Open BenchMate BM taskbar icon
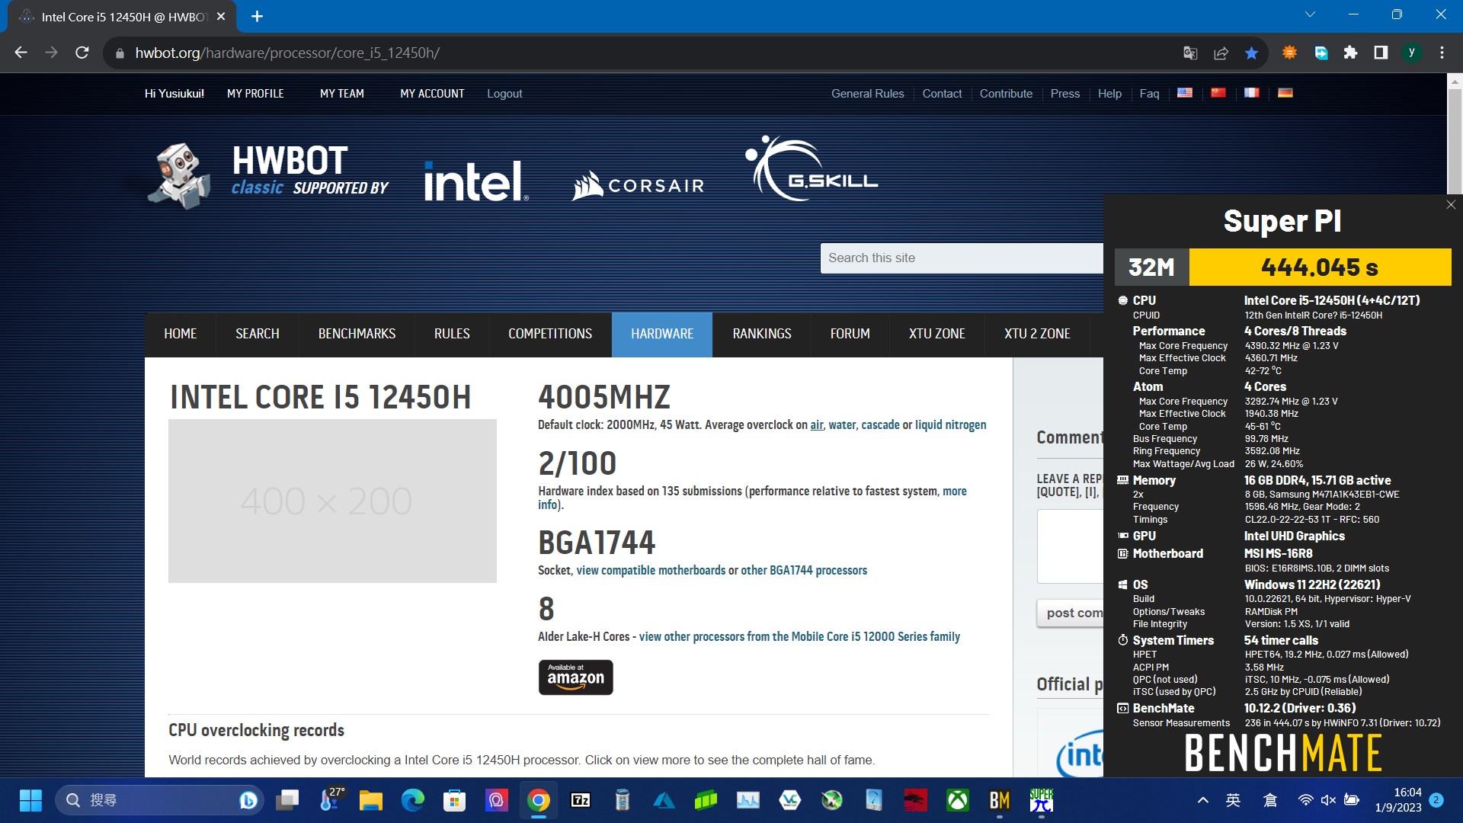 (x=999, y=800)
